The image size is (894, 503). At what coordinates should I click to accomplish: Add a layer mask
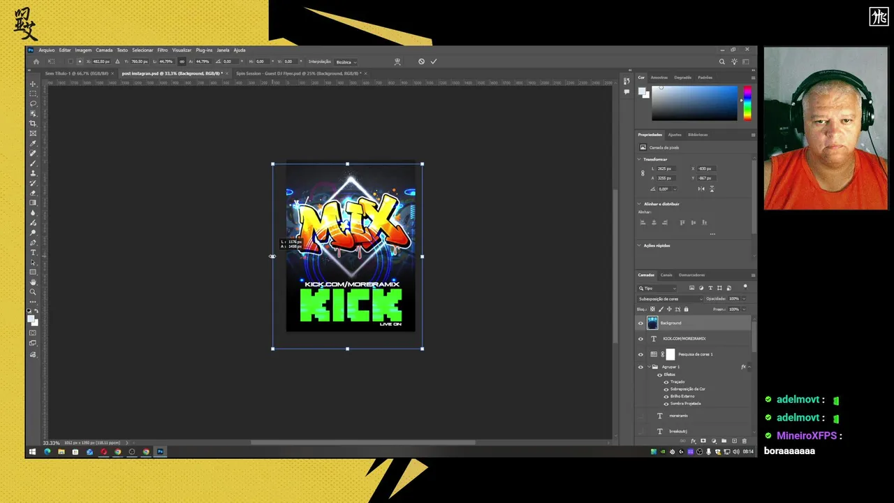[703, 441]
